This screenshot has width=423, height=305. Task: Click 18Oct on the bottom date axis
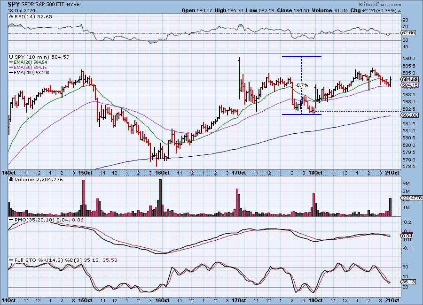[x=315, y=300]
